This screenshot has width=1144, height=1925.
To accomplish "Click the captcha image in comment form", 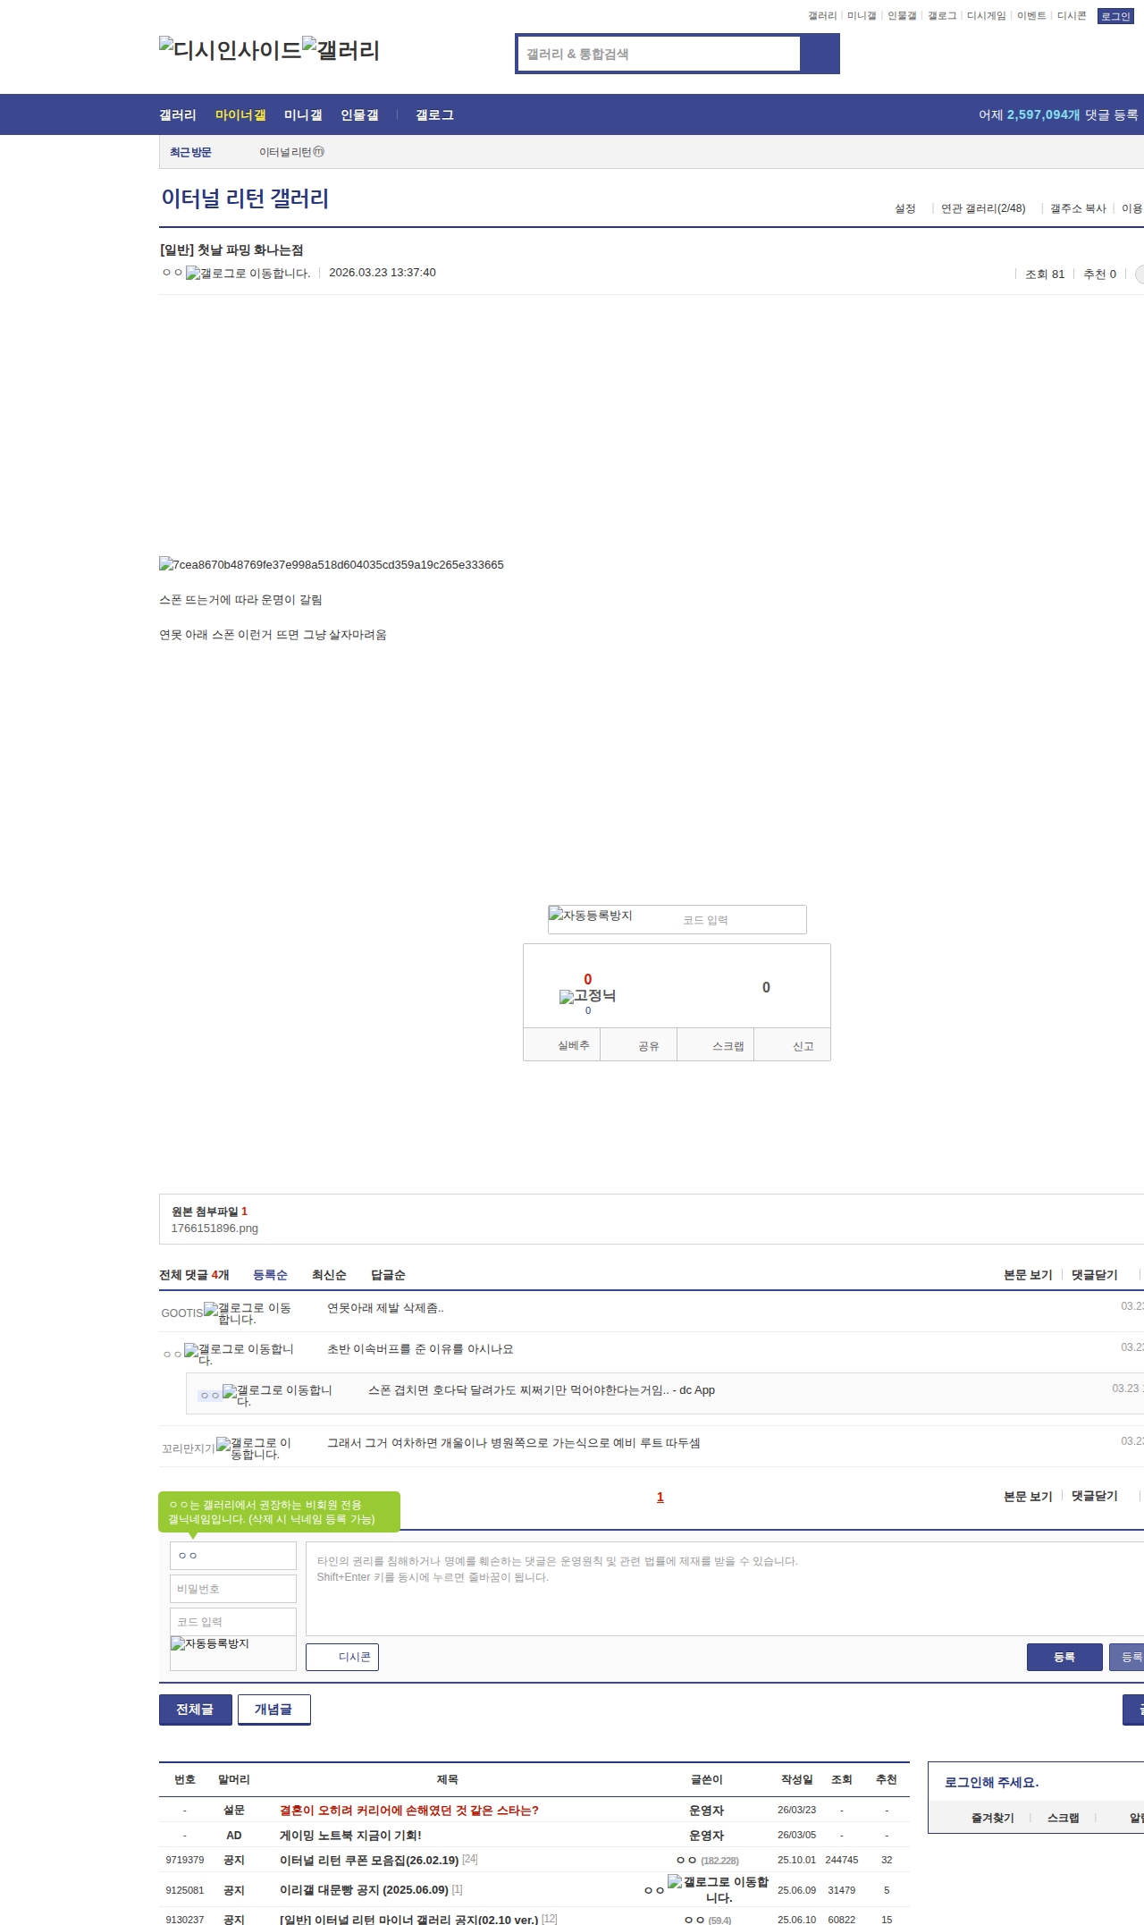I will coord(210,1644).
